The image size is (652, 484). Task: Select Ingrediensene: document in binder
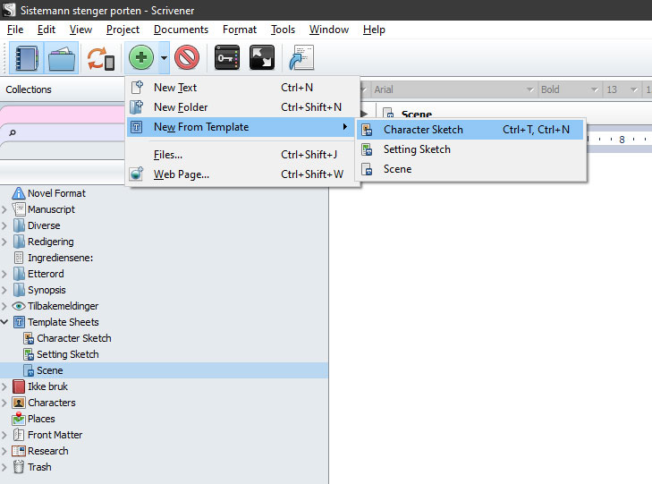point(60,258)
